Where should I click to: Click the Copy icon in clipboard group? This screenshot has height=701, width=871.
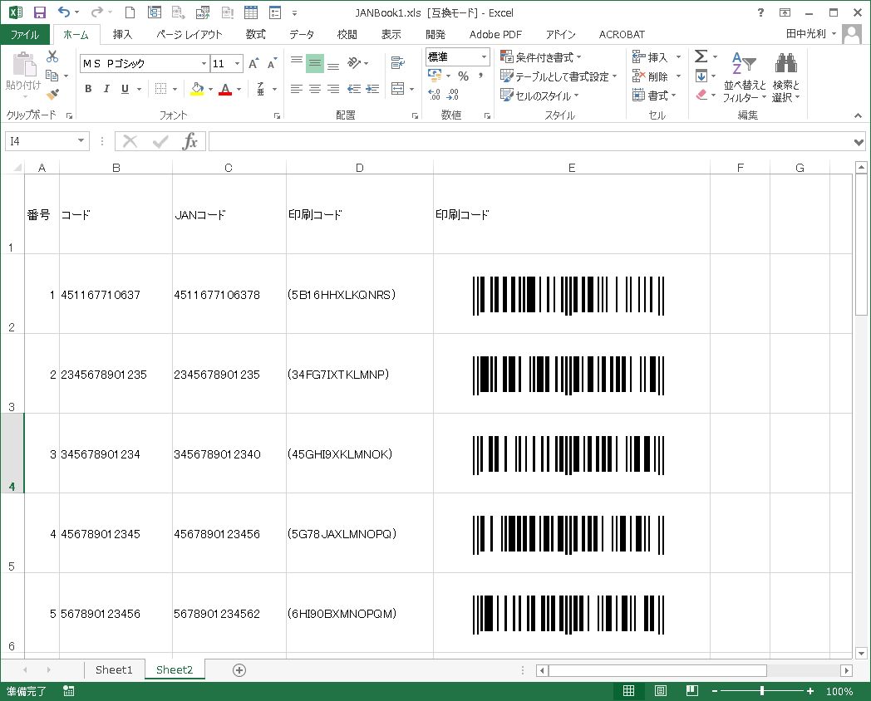(x=52, y=76)
